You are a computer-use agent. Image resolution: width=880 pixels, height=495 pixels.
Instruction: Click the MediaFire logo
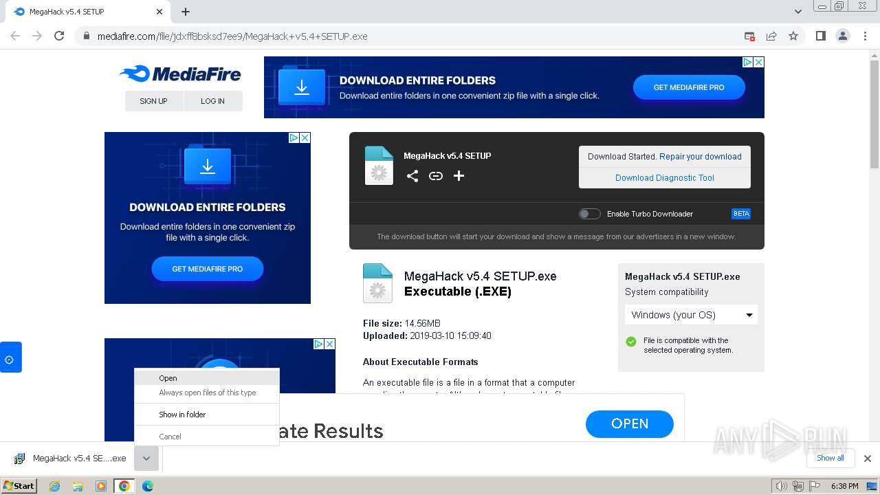click(x=180, y=74)
